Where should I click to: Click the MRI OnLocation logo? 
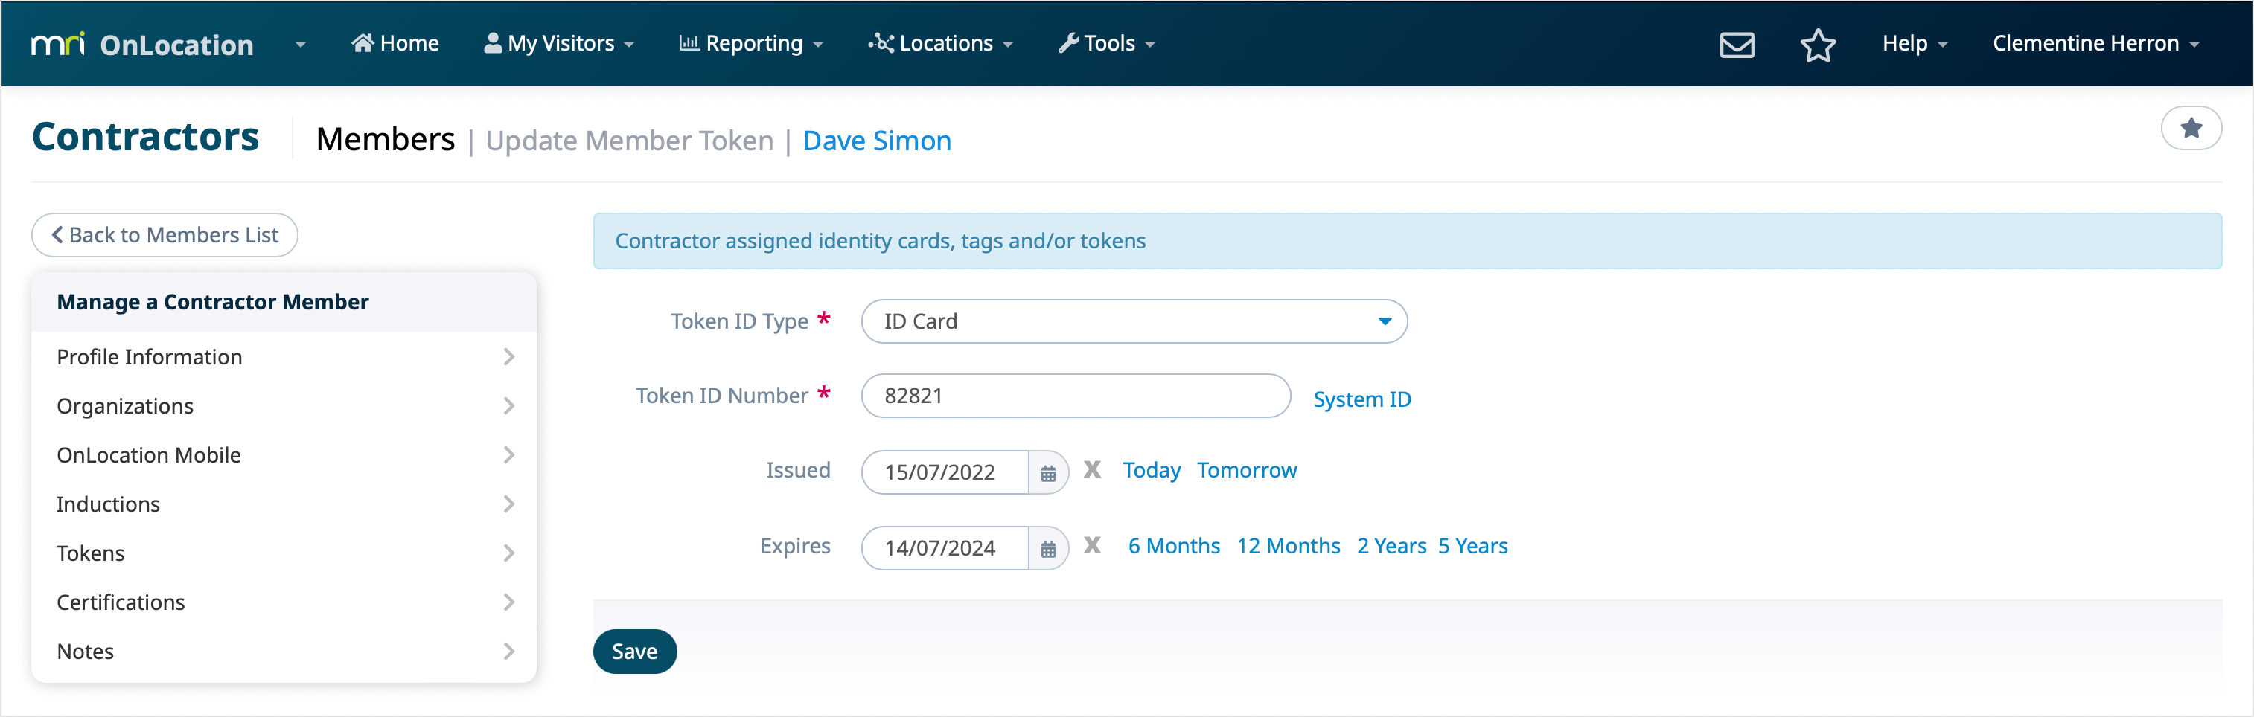click(x=143, y=44)
